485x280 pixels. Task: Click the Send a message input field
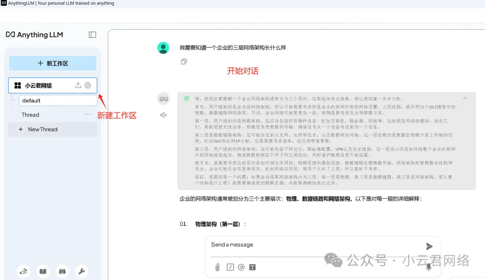314,245
